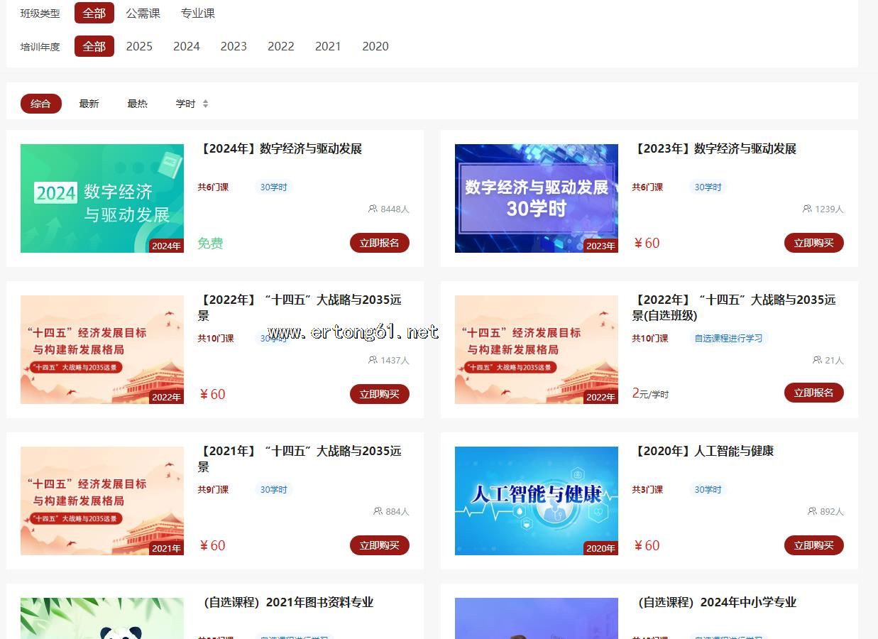Open 【2022年】十四五 自选班级 course title
878x639 pixels.
[733, 307]
